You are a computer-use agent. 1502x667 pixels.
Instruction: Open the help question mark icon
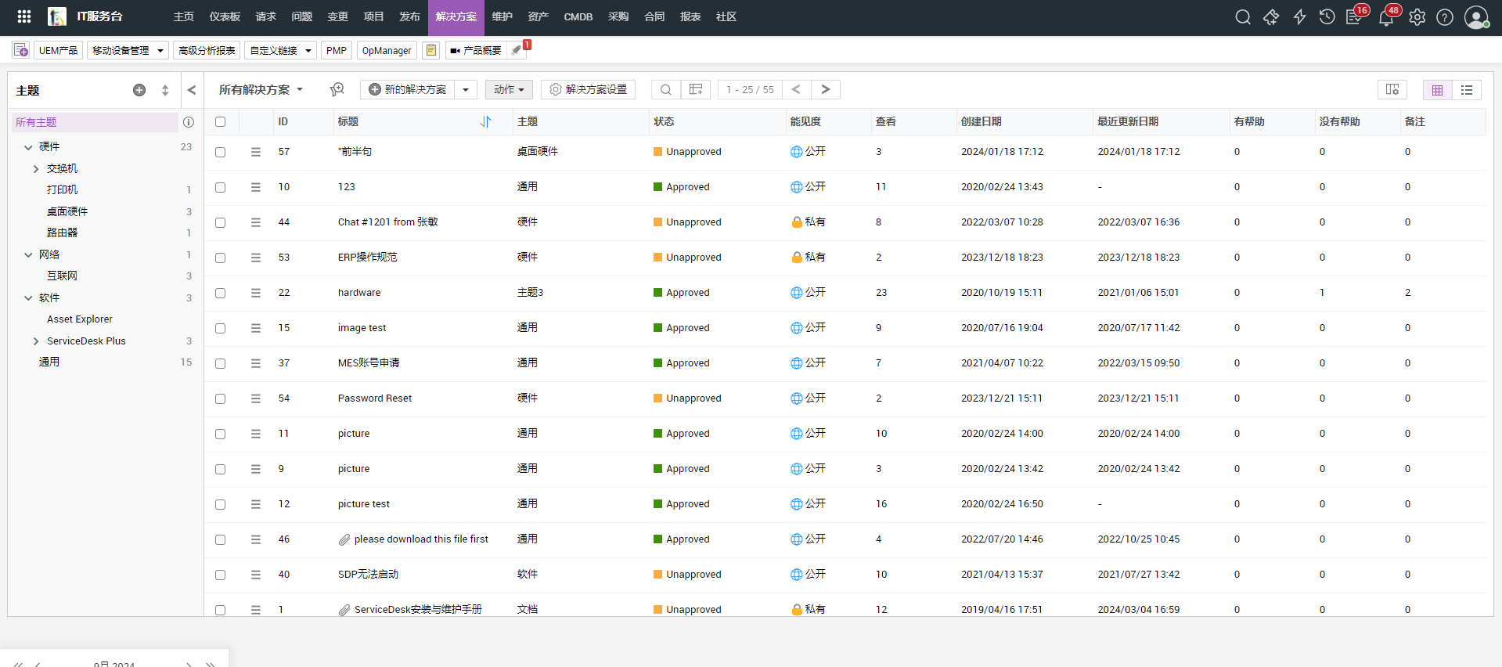click(1445, 17)
